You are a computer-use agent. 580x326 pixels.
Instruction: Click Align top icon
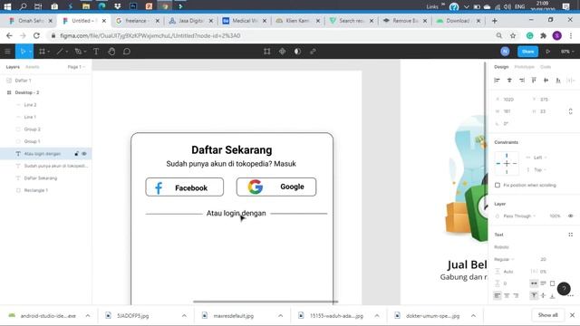pyautogui.click(x=534, y=81)
